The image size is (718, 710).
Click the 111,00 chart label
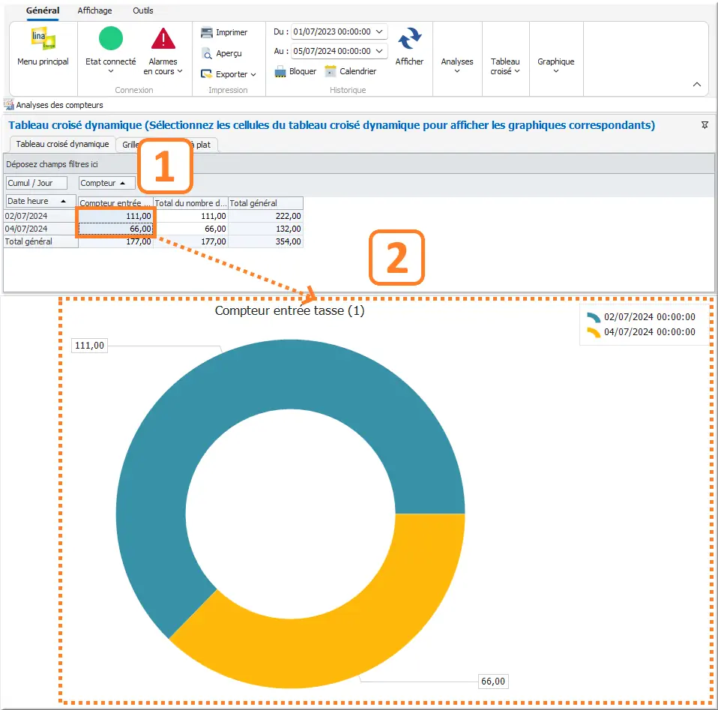pos(89,346)
